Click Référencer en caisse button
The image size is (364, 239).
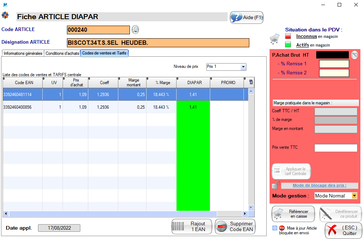click(293, 214)
